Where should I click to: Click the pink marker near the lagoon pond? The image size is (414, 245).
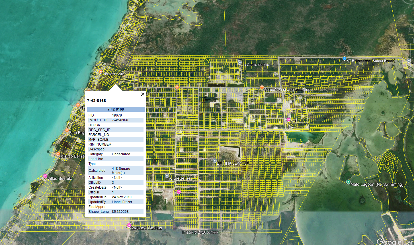288,120
